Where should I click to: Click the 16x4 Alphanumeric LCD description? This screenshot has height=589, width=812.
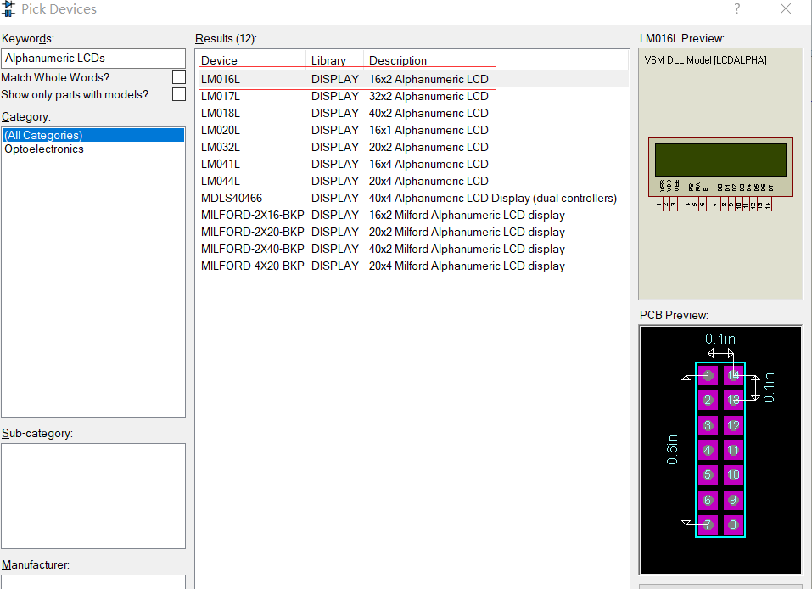(x=428, y=164)
